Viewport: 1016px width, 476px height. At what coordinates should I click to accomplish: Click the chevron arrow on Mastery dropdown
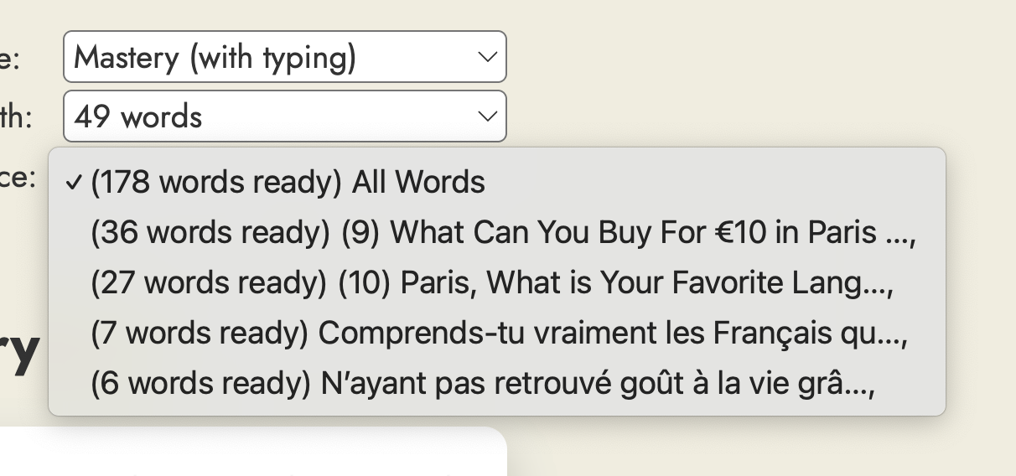(486, 57)
